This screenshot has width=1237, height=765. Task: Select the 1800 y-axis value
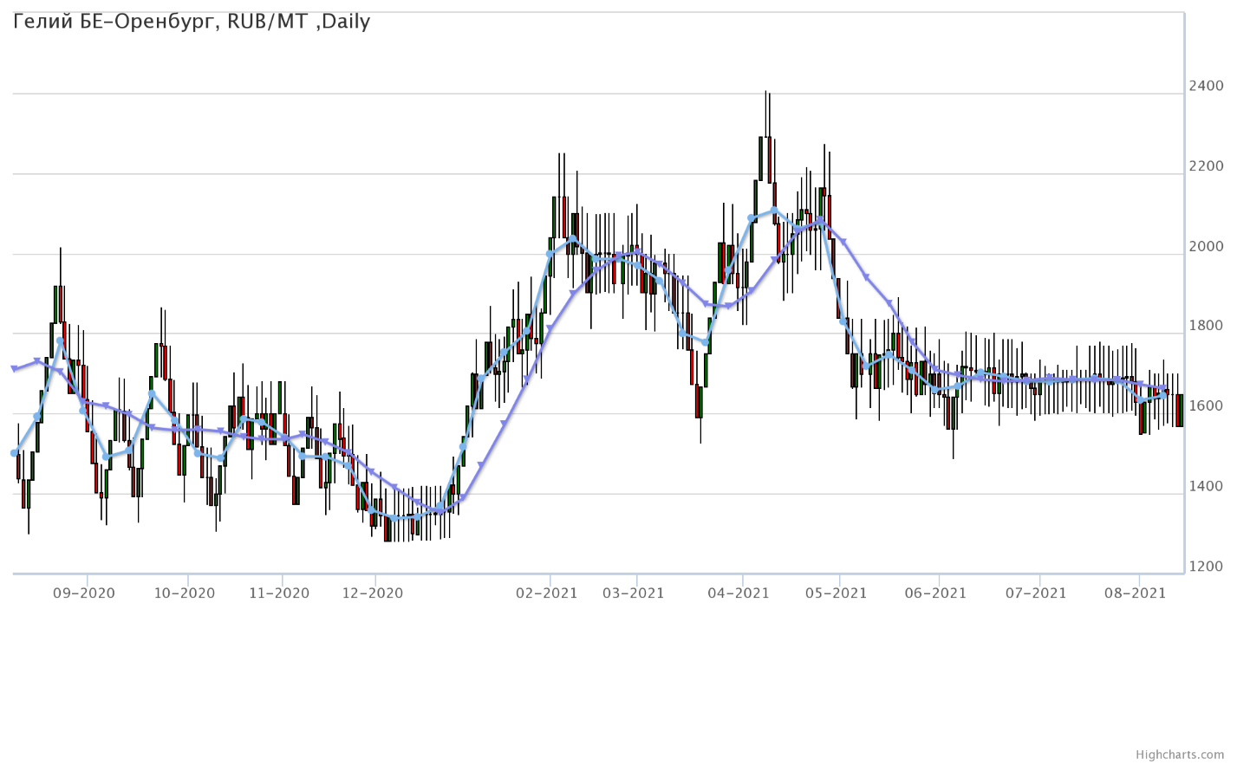(1207, 327)
